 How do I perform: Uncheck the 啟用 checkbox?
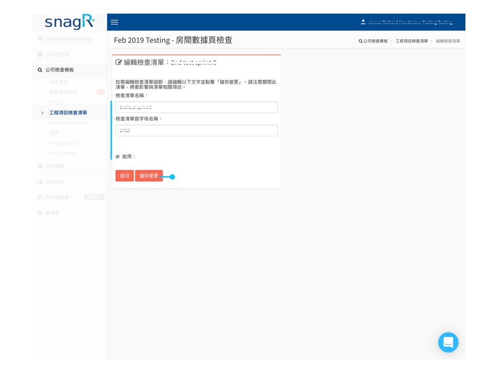[x=118, y=156]
